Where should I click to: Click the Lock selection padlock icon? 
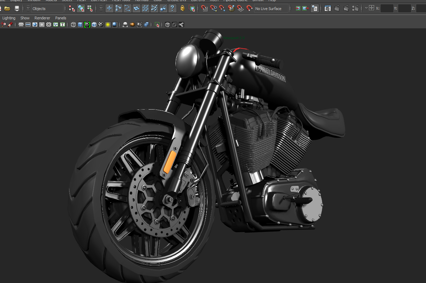pyautogui.click(x=182, y=9)
